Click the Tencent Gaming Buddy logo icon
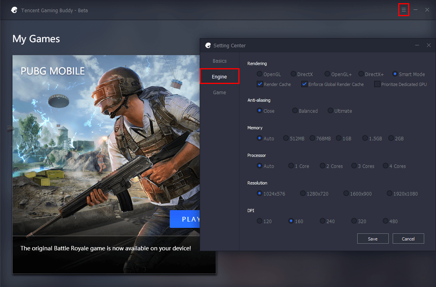 (14, 10)
